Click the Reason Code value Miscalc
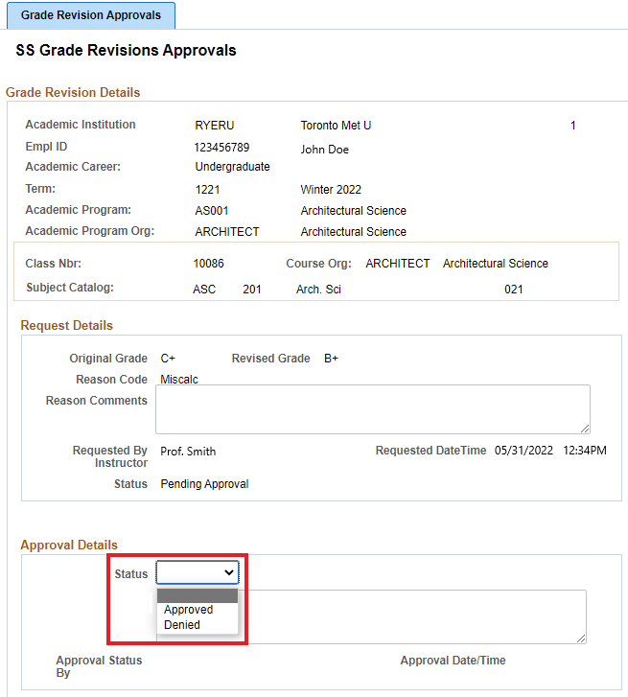The height and width of the screenshot is (697, 628). (x=179, y=380)
